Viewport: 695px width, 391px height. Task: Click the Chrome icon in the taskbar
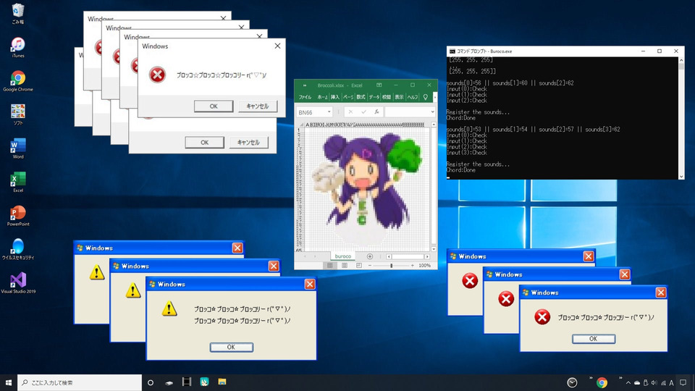coord(602,382)
